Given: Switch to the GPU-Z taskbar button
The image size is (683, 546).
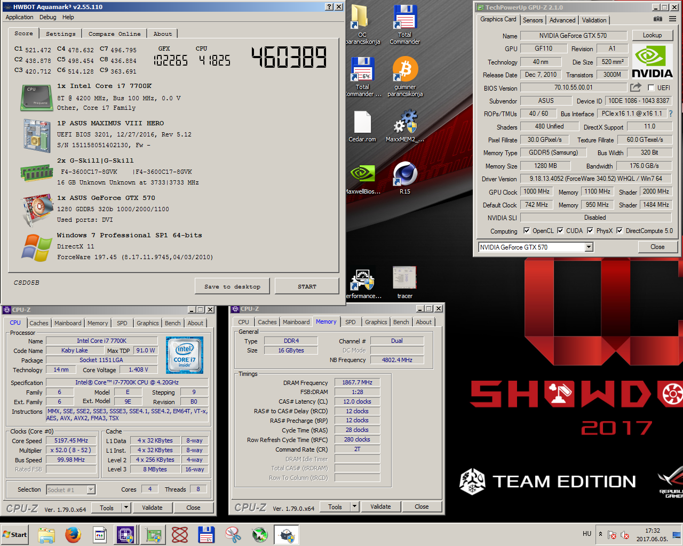Looking at the screenshot, I should point(153,535).
